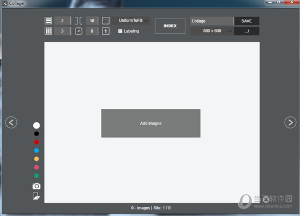Minimize the Collage window
The width and height of the screenshot is (300, 216).
(x=270, y=2)
